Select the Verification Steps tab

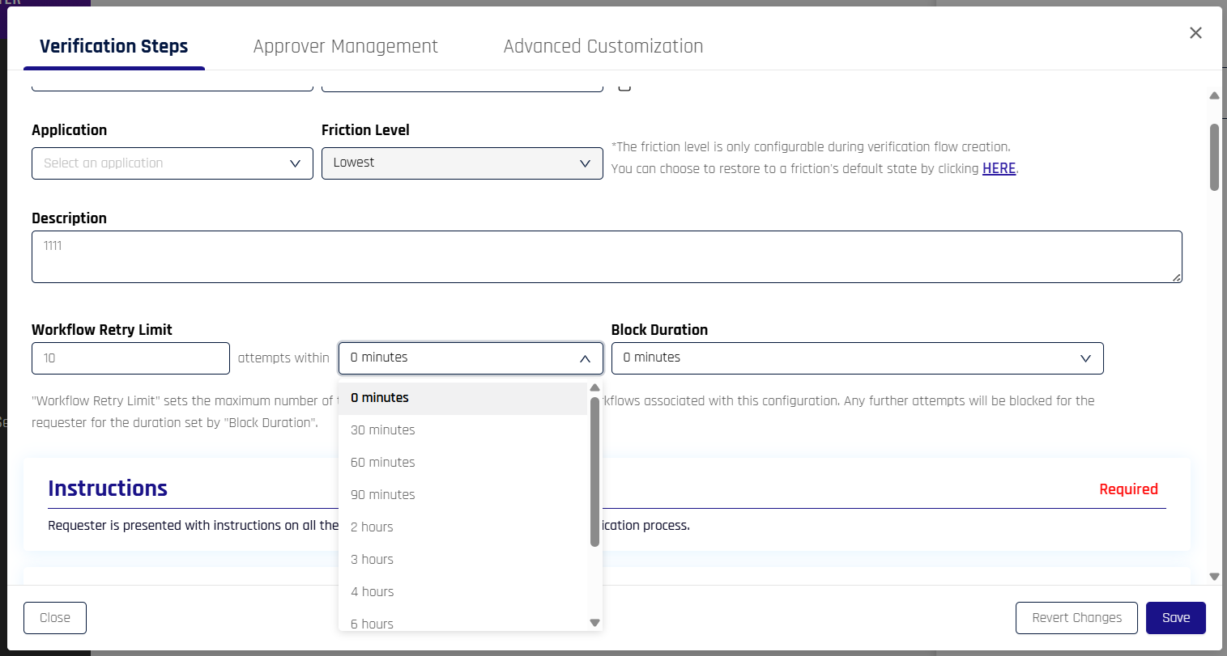[114, 47]
